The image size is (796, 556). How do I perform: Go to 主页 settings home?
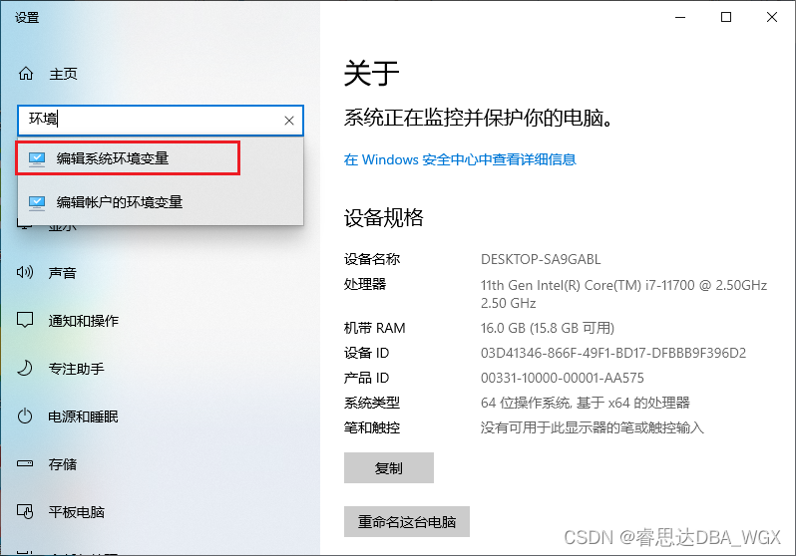pyautogui.click(x=63, y=74)
